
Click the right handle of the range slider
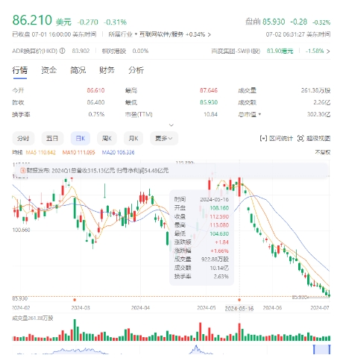pyautogui.click(x=330, y=349)
